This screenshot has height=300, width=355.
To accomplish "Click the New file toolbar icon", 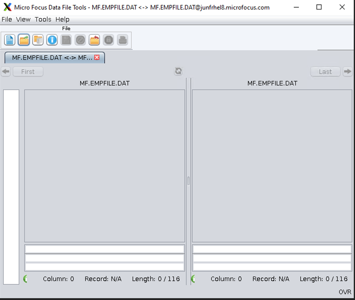I will pos(9,40).
